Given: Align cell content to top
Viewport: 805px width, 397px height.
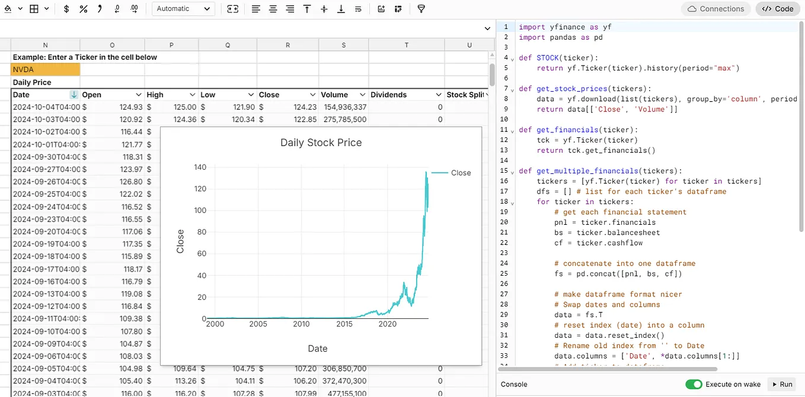Looking at the screenshot, I should 307,9.
